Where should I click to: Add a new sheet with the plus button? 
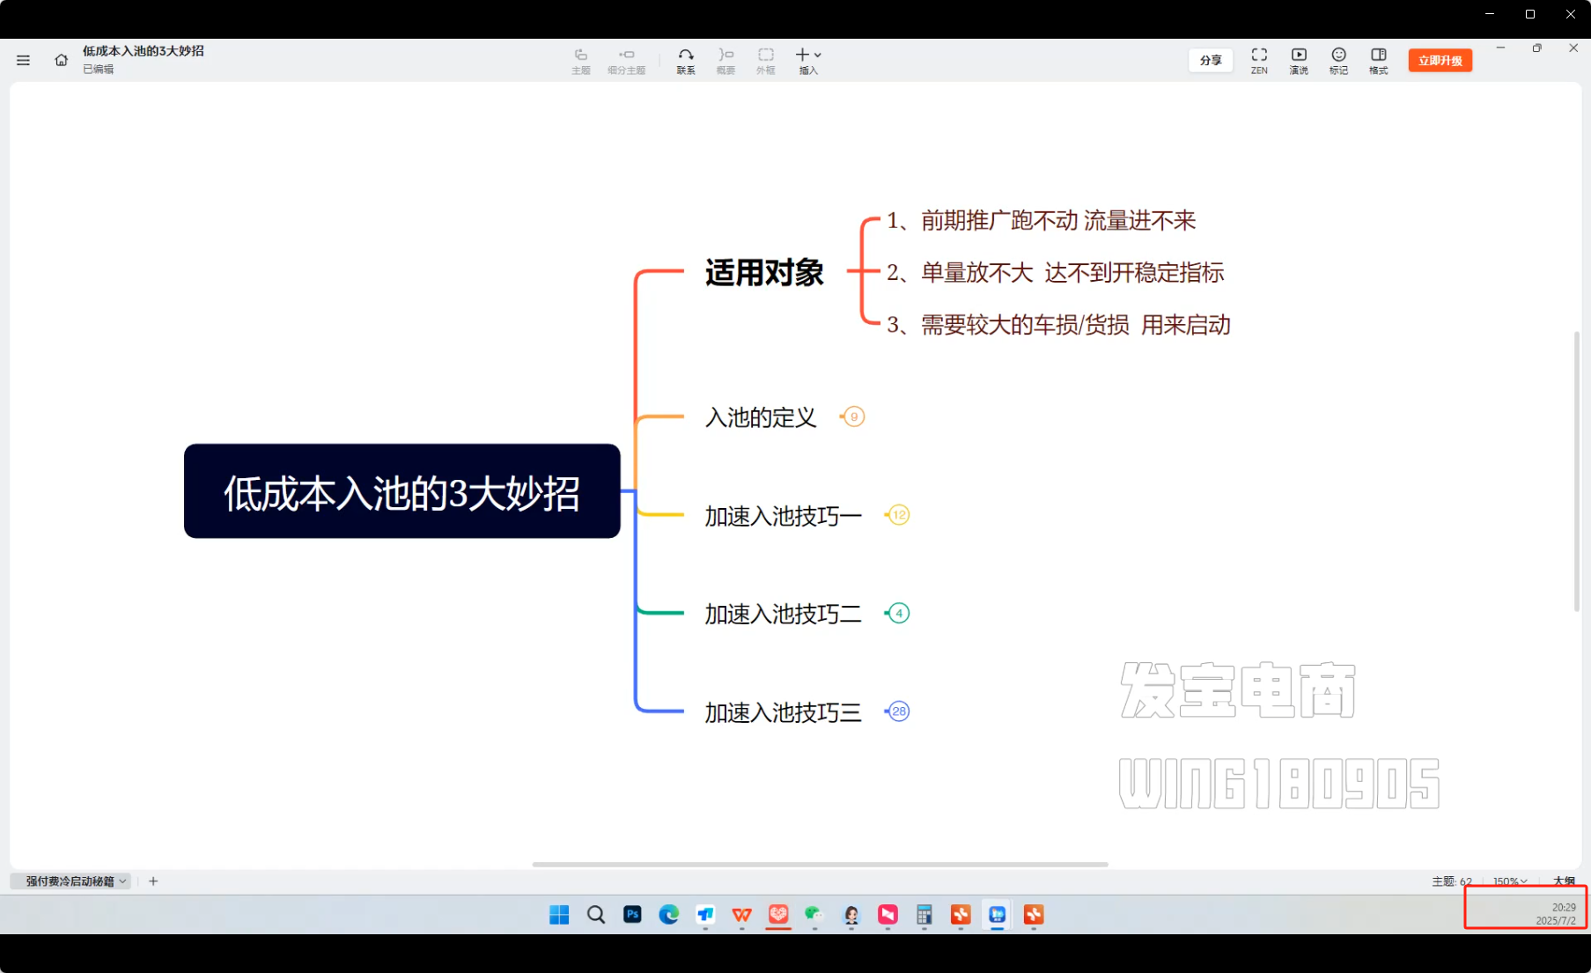[153, 881]
